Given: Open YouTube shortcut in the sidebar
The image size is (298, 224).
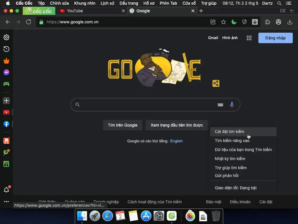Looking at the screenshot, I should 6,112.
